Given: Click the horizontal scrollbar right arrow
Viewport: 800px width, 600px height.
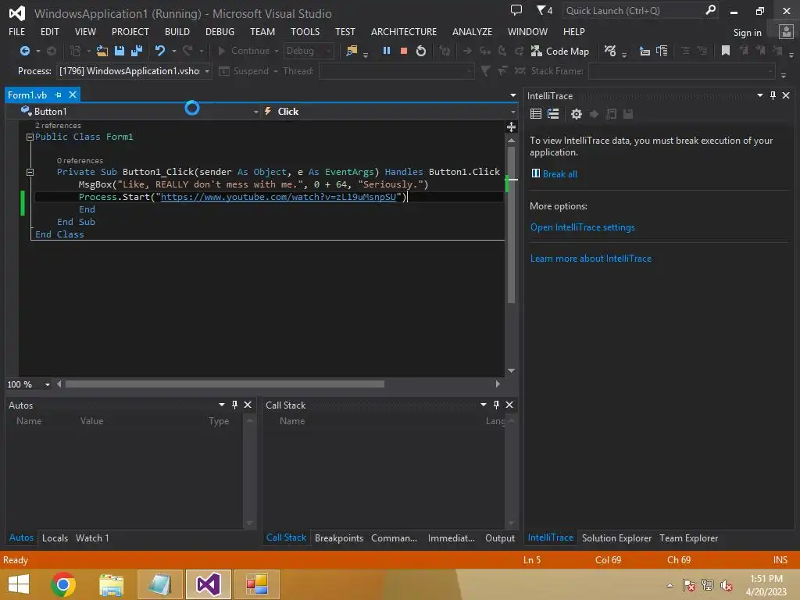Looking at the screenshot, I should pyautogui.click(x=498, y=384).
